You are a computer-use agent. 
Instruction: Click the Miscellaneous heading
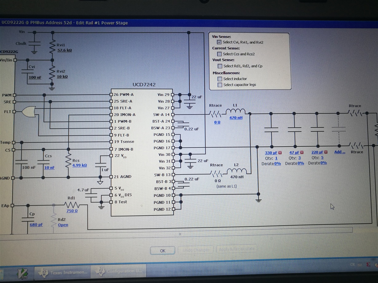pos(226,73)
